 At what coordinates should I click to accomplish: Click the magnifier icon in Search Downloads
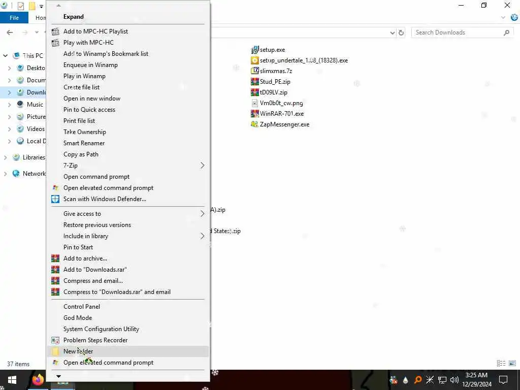[x=506, y=32]
